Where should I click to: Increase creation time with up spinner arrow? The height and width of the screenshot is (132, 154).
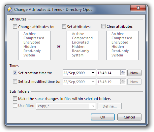[123, 72]
